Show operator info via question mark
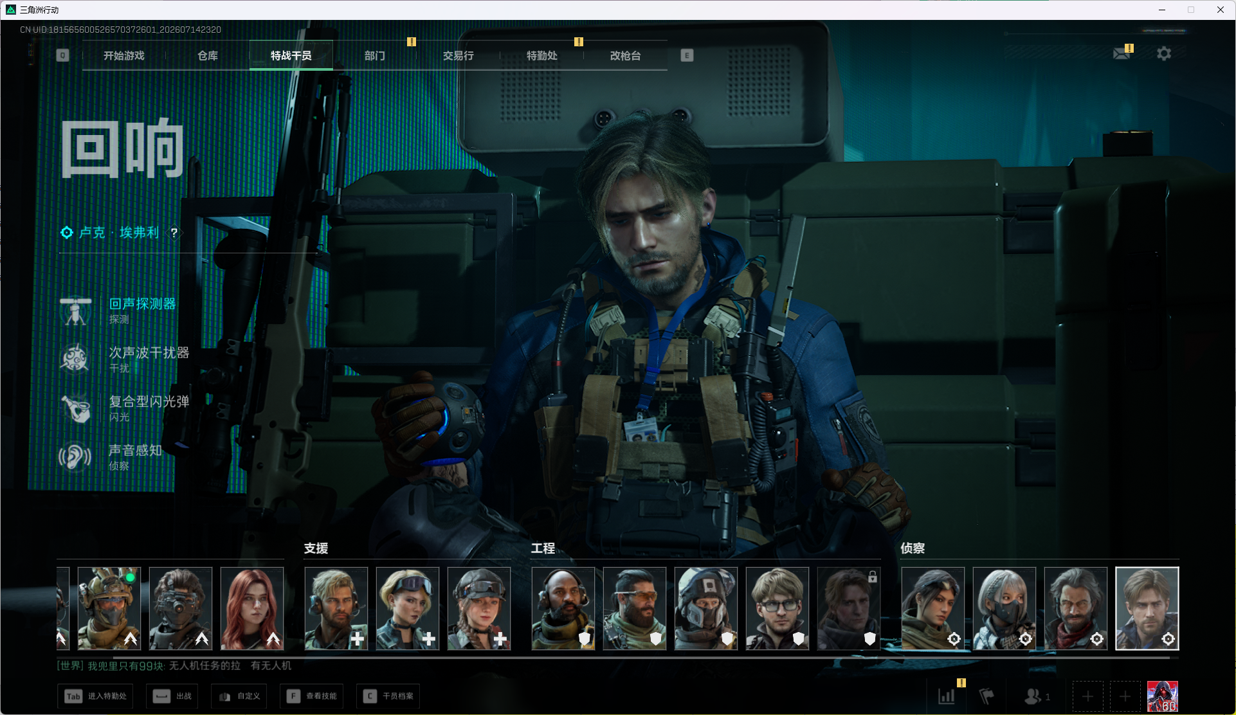 [x=174, y=233]
